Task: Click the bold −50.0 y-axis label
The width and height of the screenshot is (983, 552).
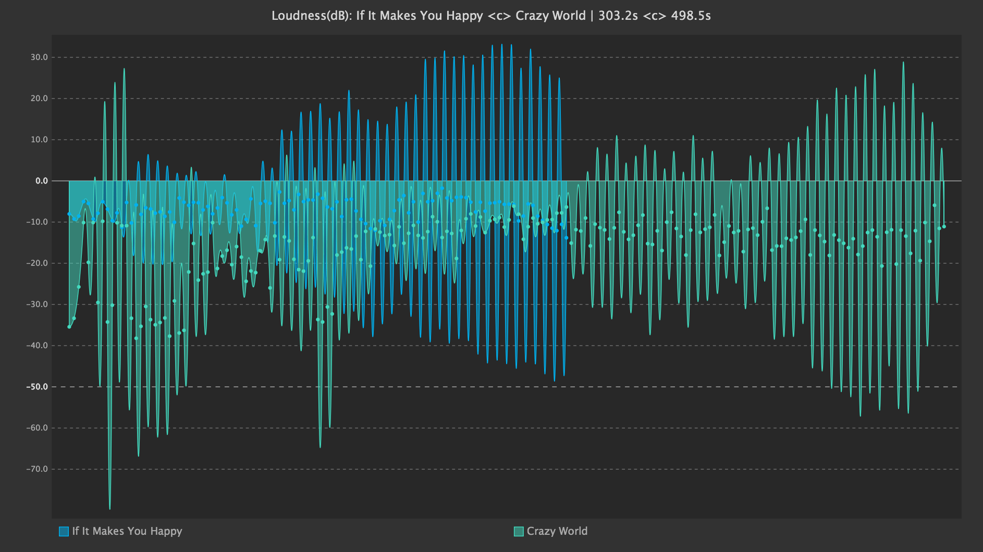Action: 37,387
